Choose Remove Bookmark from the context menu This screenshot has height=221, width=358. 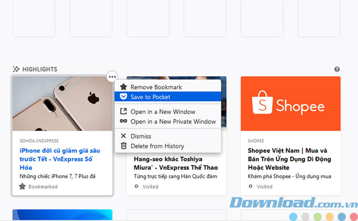(168, 87)
